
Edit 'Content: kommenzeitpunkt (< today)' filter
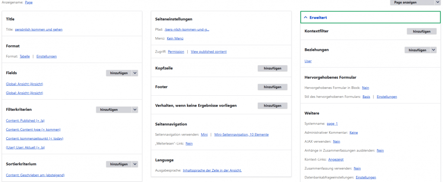coord(35,138)
